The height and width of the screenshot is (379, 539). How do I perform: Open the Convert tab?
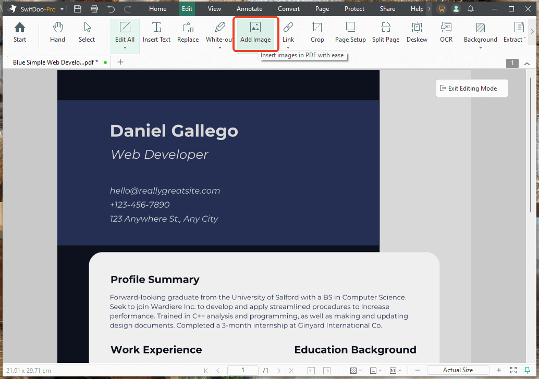click(x=288, y=9)
